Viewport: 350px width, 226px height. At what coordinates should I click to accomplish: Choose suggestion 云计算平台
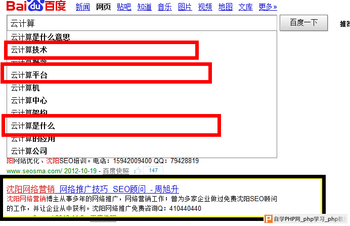(x=142, y=75)
